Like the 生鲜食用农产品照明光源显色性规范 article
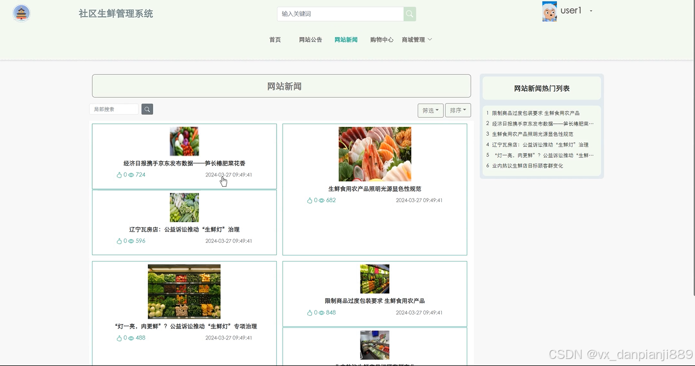 310,200
